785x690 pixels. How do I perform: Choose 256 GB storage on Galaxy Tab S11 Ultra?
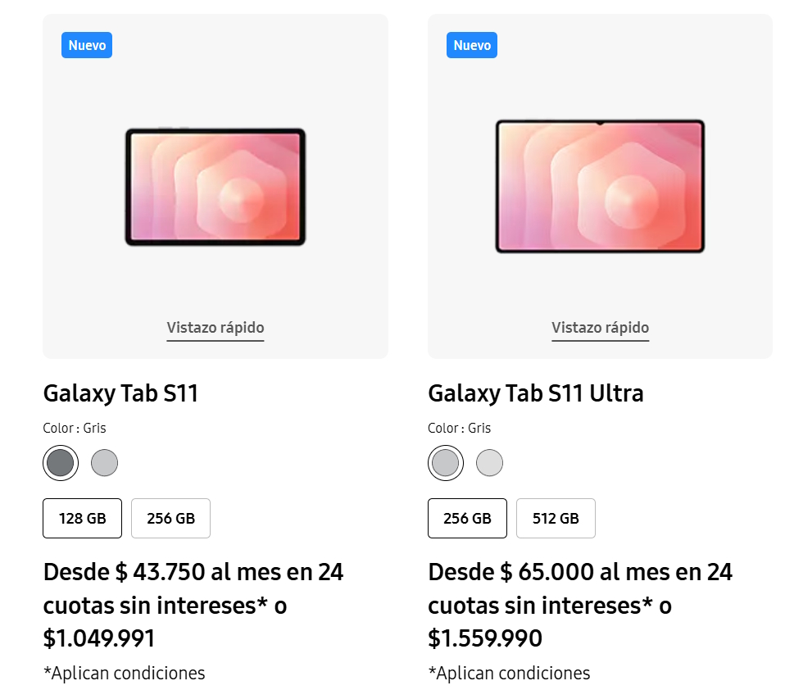point(467,518)
